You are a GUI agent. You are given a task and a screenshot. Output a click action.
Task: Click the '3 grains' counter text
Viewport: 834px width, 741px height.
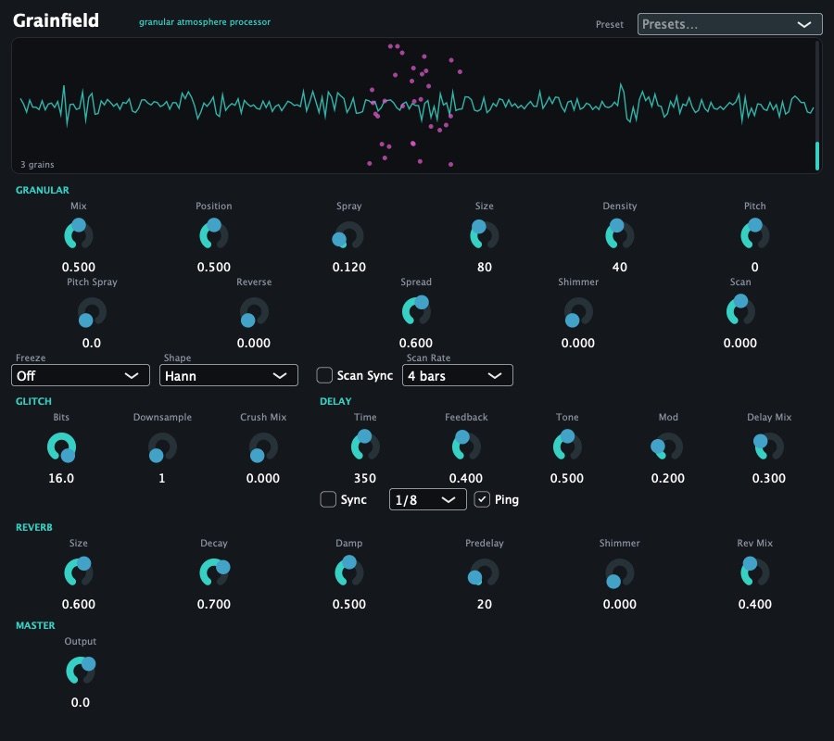pos(37,164)
